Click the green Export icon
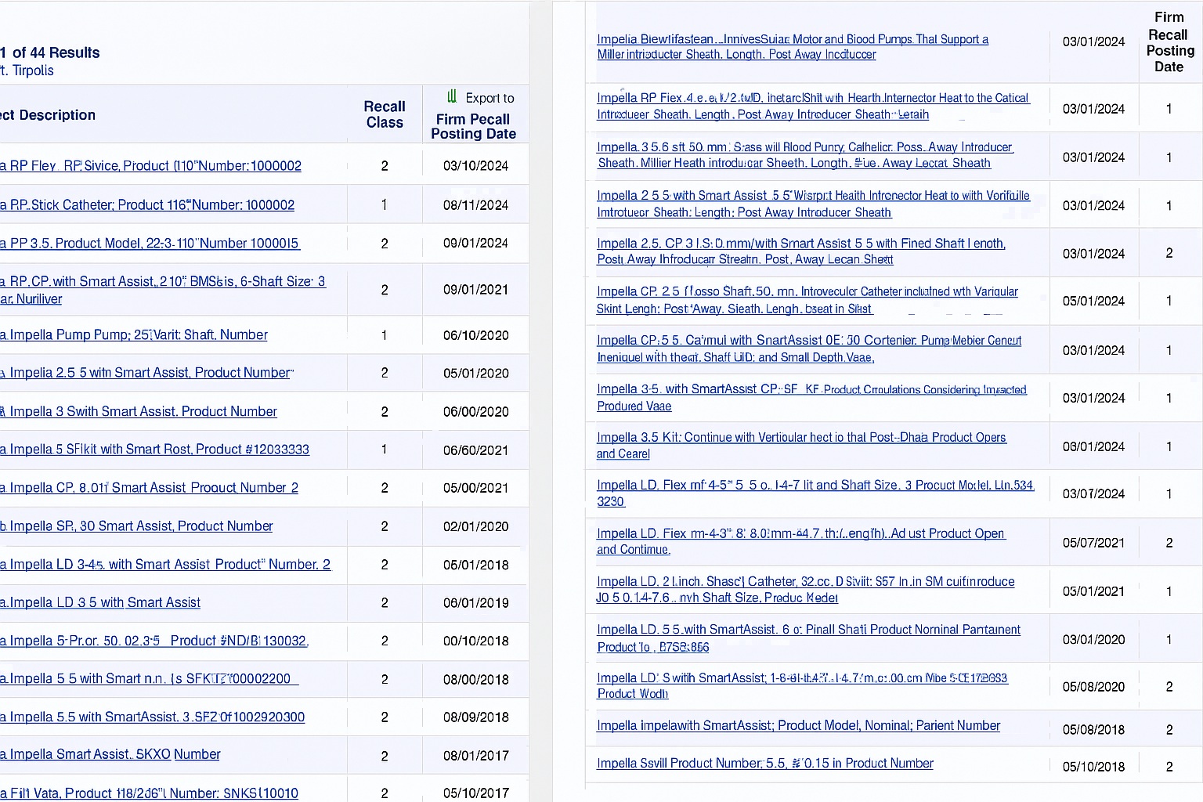The width and height of the screenshot is (1203, 802). click(x=452, y=96)
